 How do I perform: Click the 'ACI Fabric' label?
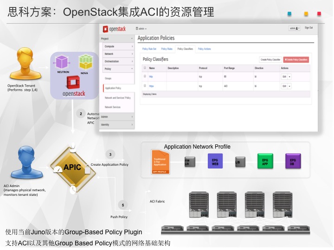click(157, 201)
